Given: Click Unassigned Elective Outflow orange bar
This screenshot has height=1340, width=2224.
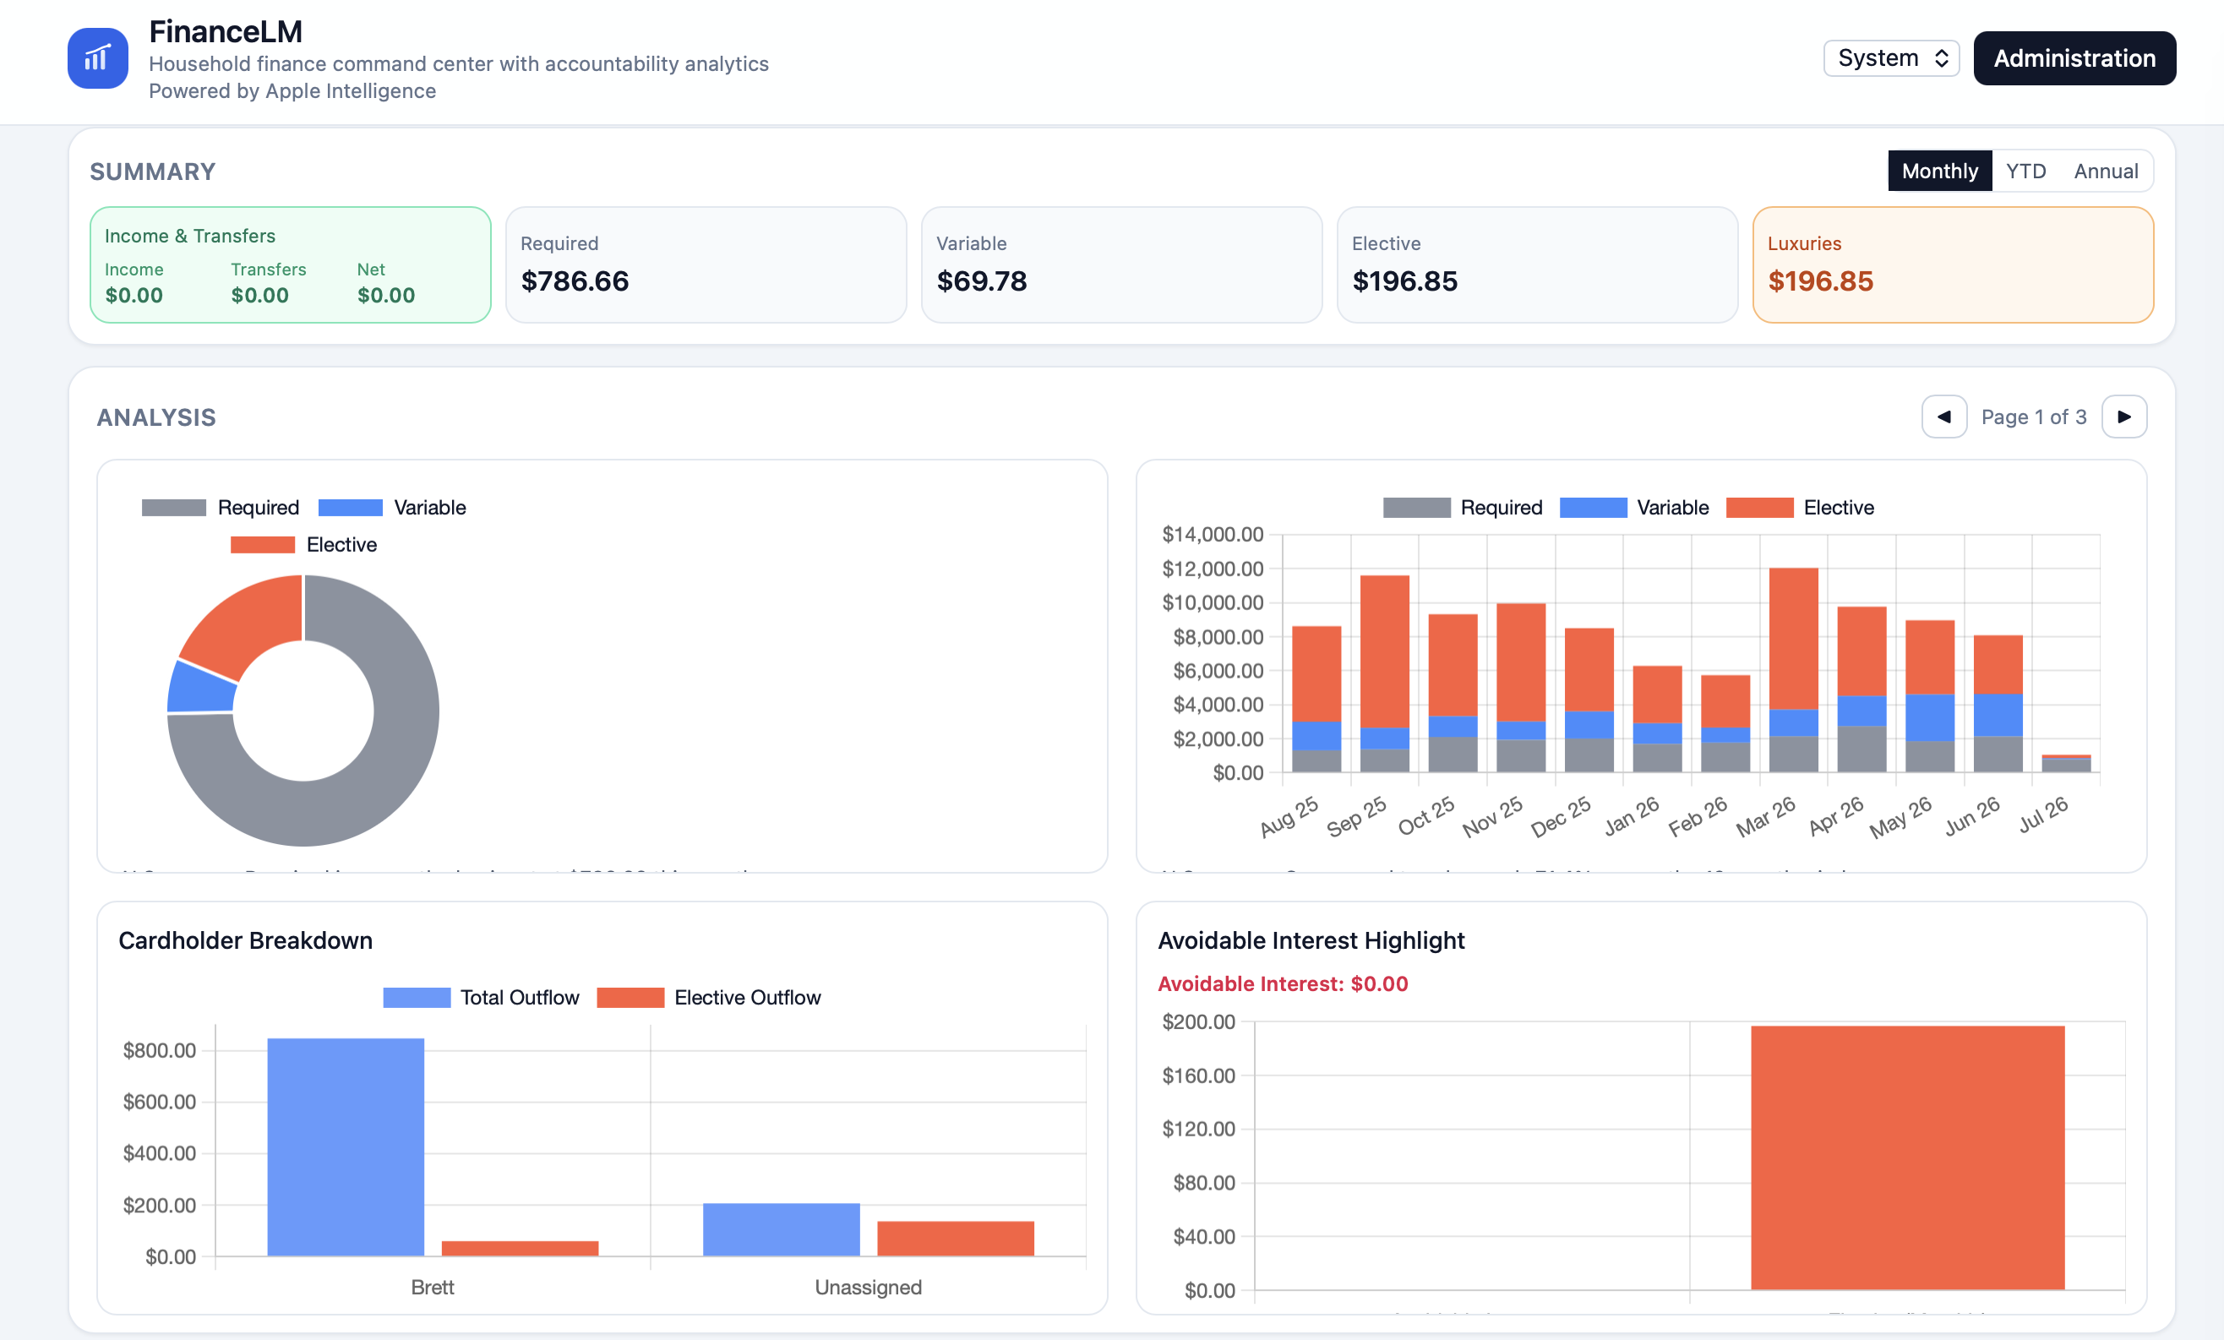Looking at the screenshot, I should click(956, 1238).
